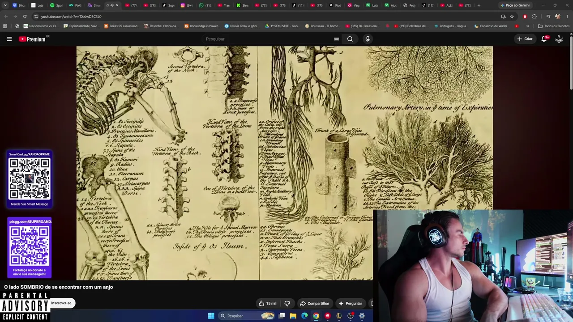Viewport: 573px width, 322px height.
Task: Switch to the Riot tab
Action: click(335, 5)
